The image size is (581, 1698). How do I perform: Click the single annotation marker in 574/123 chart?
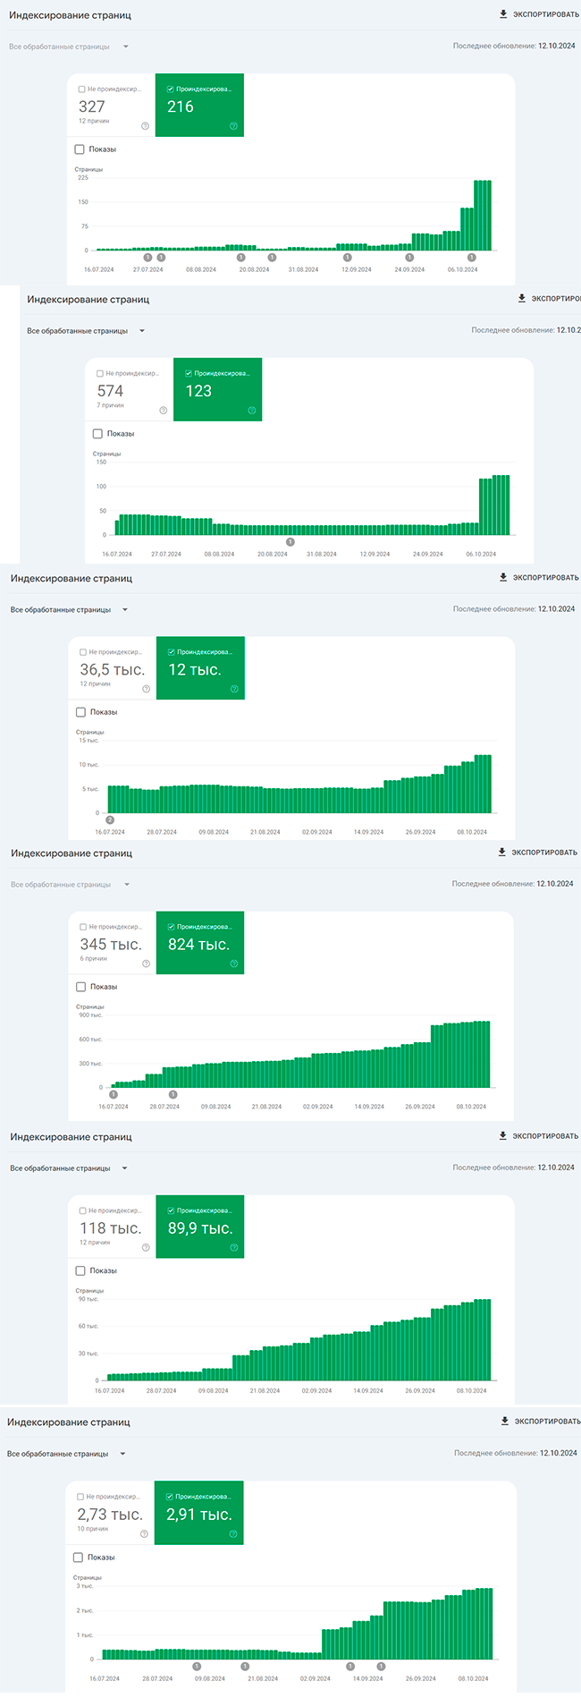coord(290,541)
